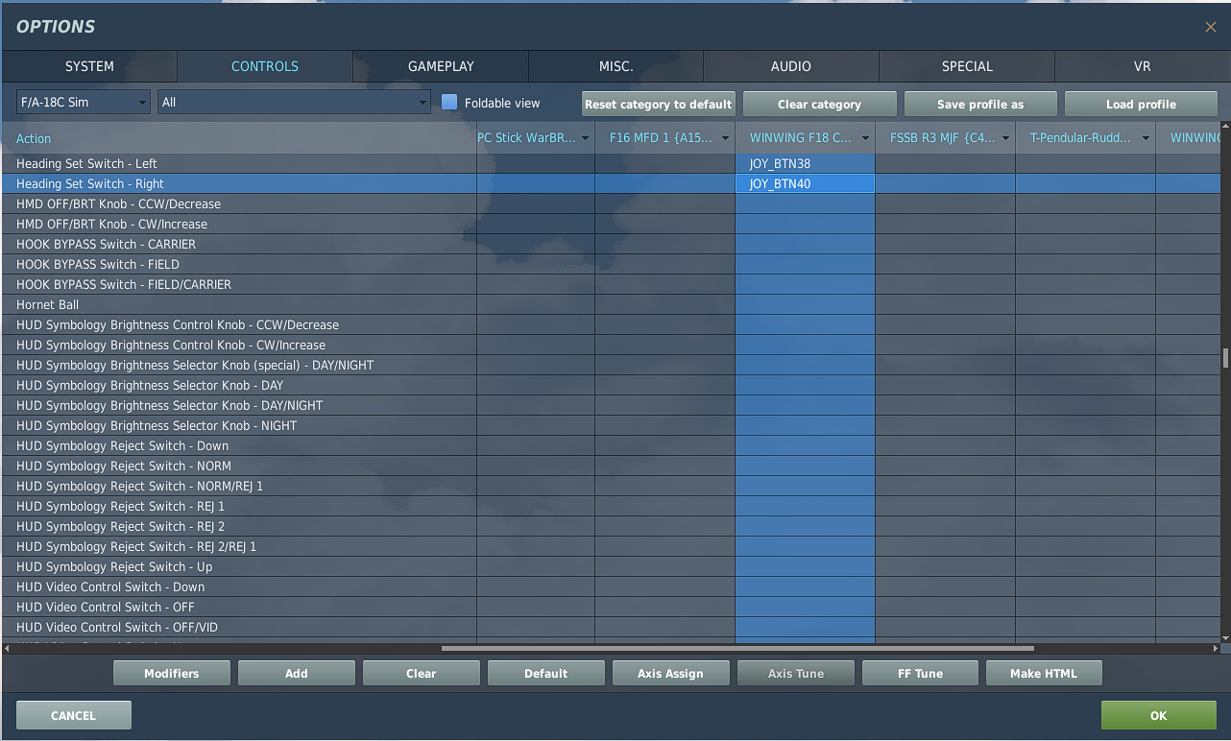Toggle the Foldable view checkbox

click(x=449, y=102)
